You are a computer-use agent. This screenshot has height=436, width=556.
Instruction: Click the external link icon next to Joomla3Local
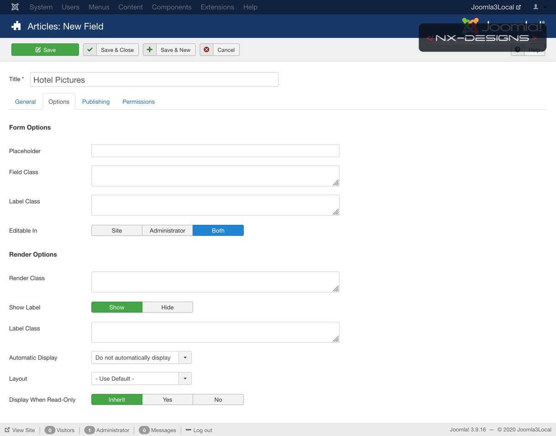click(519, 7)
